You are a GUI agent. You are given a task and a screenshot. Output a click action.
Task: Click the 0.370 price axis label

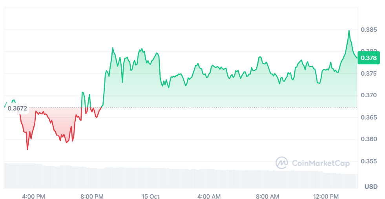[369, 95]
